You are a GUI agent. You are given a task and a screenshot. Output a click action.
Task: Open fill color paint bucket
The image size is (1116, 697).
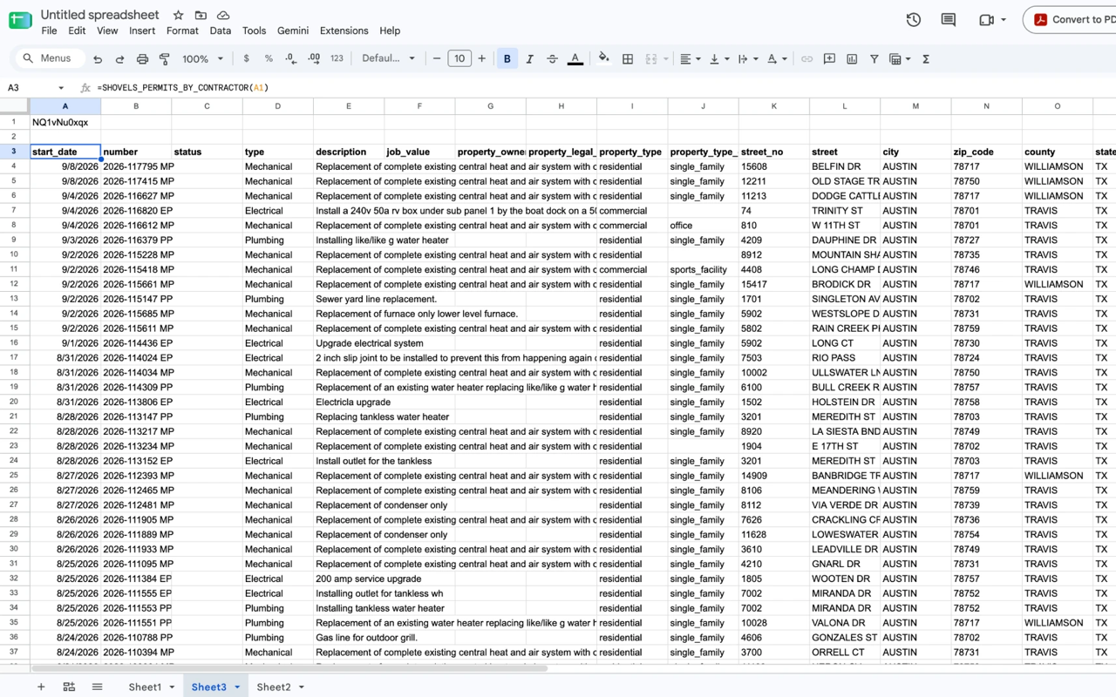(x=603, y=59)
